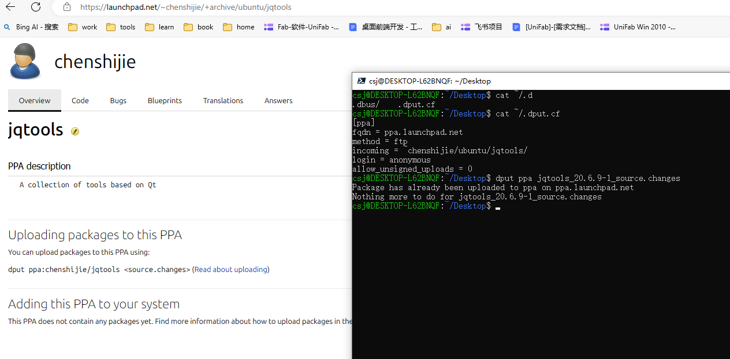Open the 桌面前端开发 bookmark
The width and height of the screenshot is (730, 359).
pos(386,27)
